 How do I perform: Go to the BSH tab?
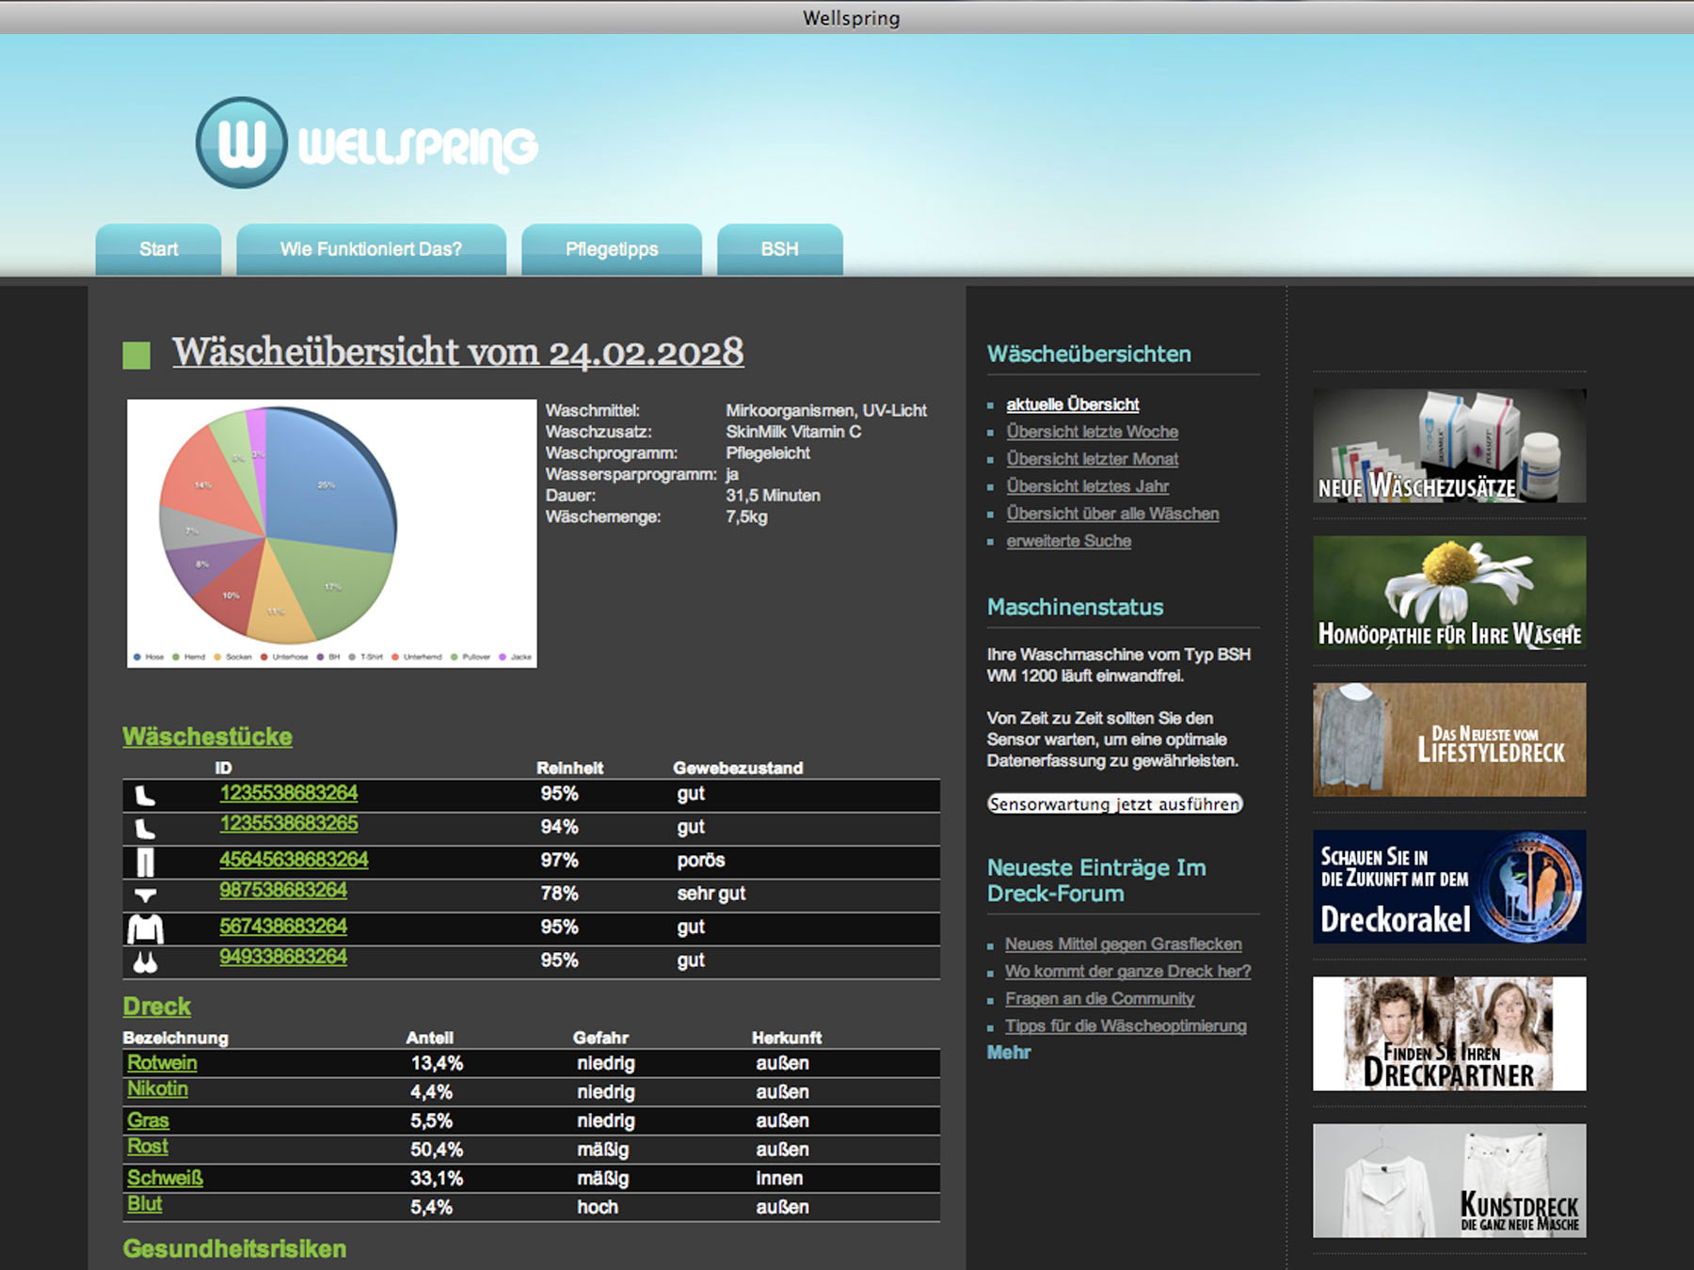click(x=779, y=249)
